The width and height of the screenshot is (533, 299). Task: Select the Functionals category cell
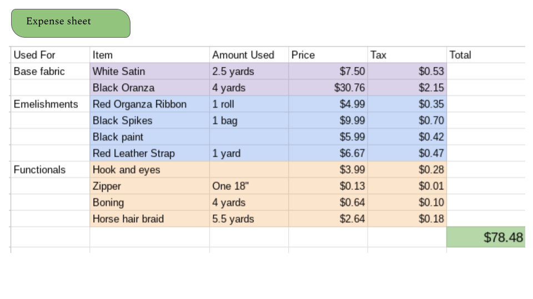(x=51, y=169)
